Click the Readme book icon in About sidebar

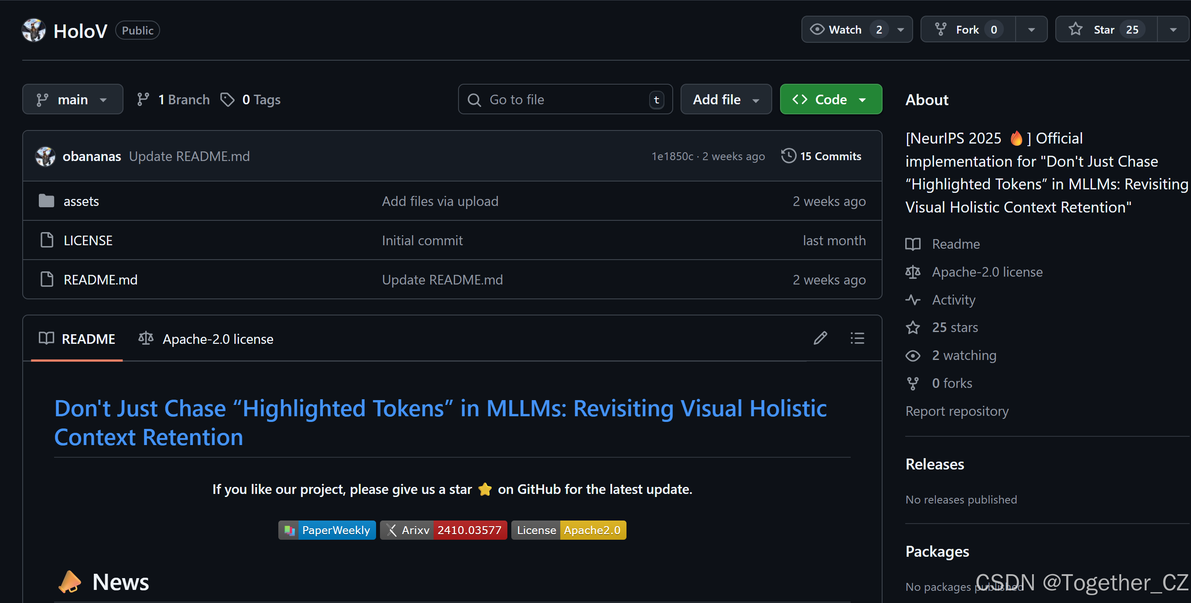click(x=913, y=244)
